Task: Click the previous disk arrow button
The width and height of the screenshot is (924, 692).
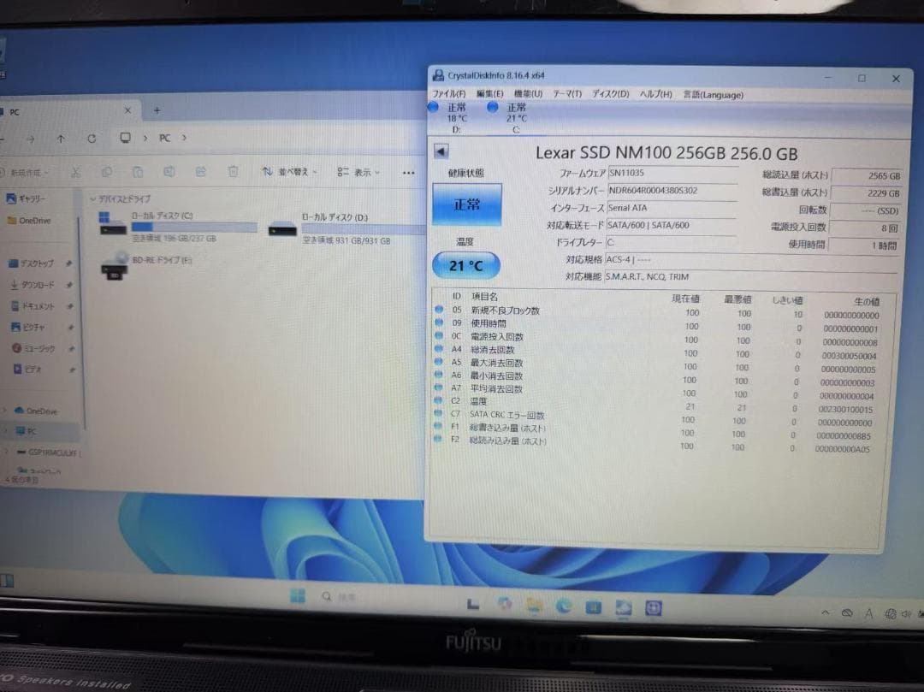Action: [441, 151]
